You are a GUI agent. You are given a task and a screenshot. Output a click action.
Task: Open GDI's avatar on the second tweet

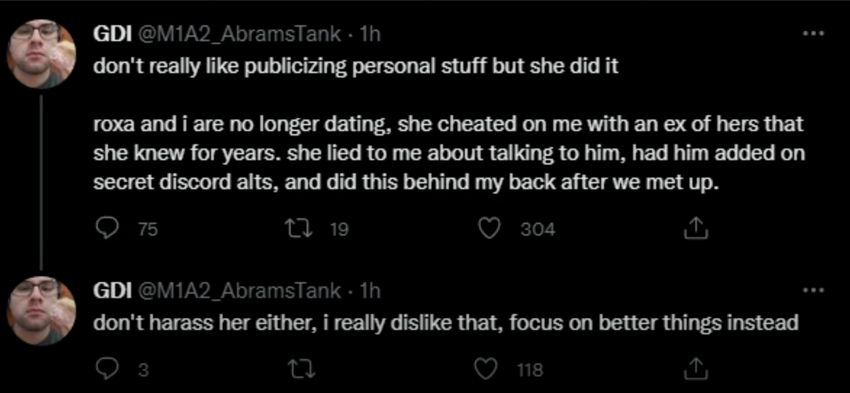(41, 311)
